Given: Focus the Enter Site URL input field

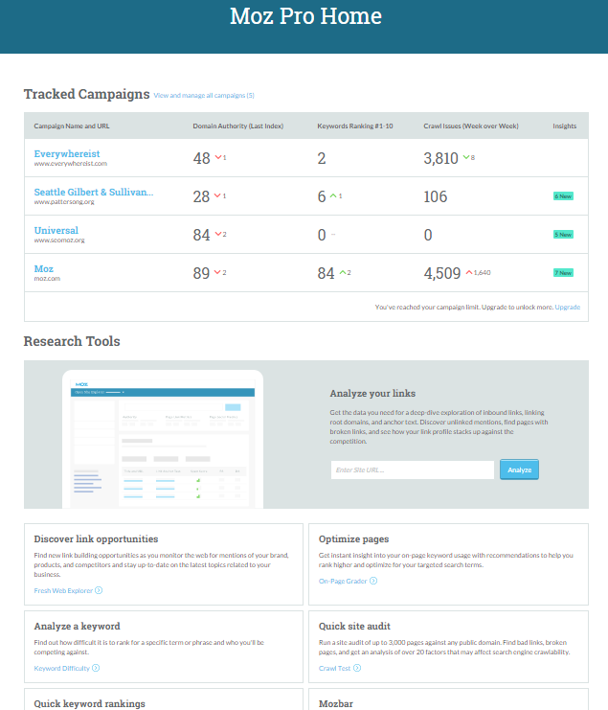Looking at the screenshot, I should [x=412, y=470].
